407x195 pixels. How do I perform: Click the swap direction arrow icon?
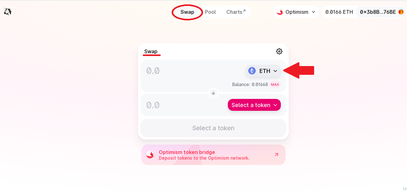pos(213,93)
